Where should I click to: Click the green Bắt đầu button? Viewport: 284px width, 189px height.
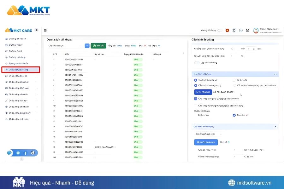98,46
